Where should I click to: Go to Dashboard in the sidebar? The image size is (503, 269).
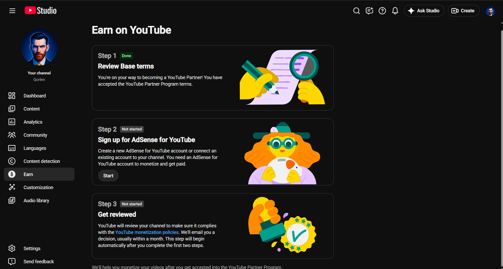(35, 96)
